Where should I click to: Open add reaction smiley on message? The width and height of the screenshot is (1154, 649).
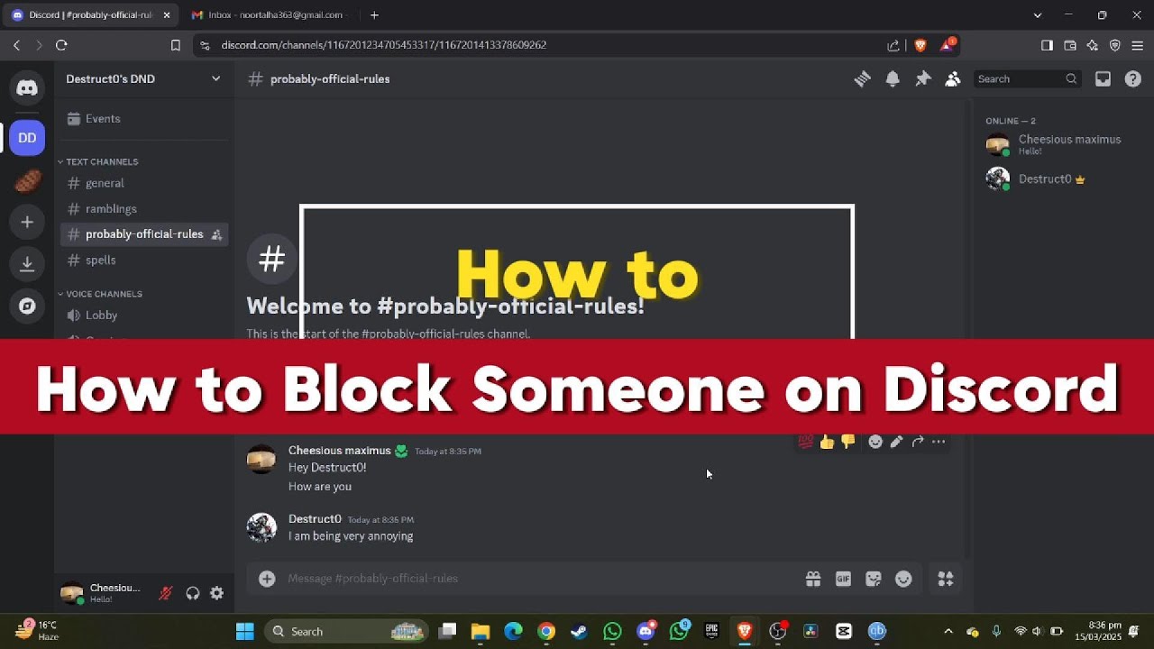point(875,442)
